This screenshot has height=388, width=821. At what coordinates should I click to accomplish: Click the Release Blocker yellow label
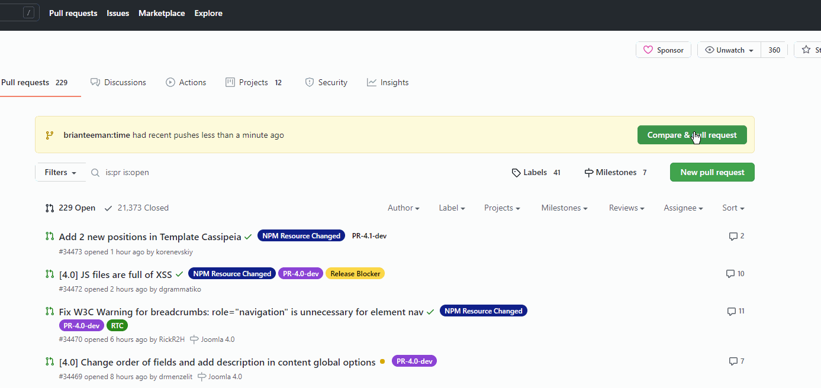click(355, 274)
